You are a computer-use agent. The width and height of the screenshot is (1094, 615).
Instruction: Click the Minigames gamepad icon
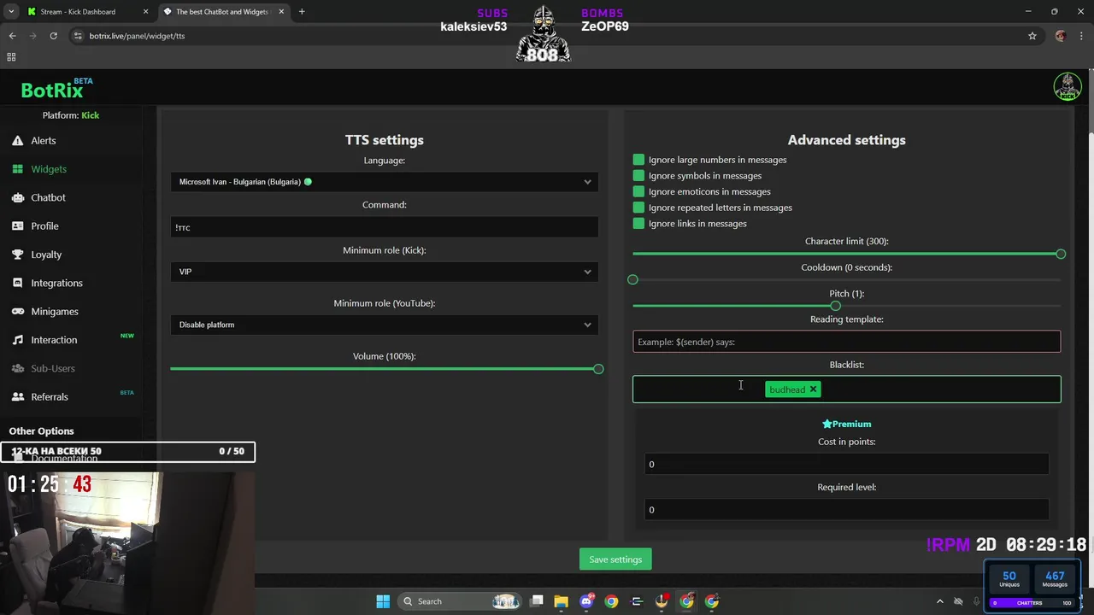click(x=18, y=312)
